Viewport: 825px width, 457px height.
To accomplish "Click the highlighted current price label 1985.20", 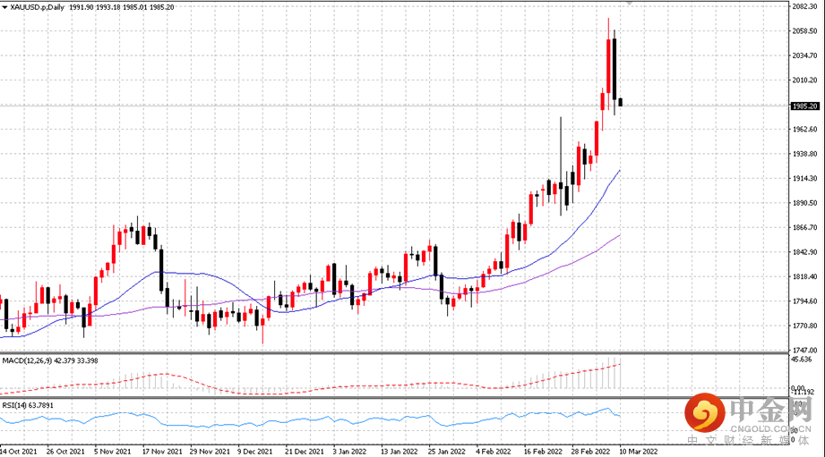I will (805, 106).
